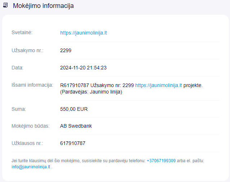Open the info@jaunimolinija.lt email link

click(x=31, y=167)
